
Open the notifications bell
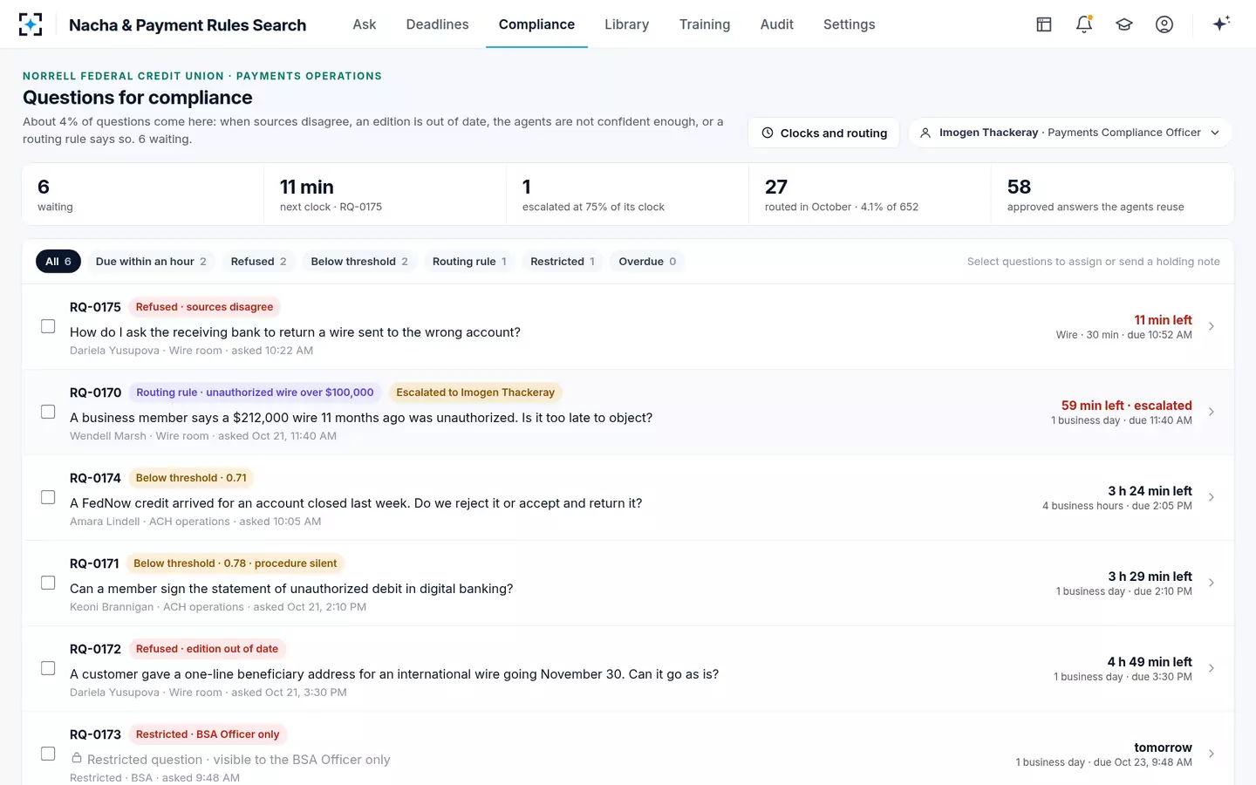(x=1084, y=24)
